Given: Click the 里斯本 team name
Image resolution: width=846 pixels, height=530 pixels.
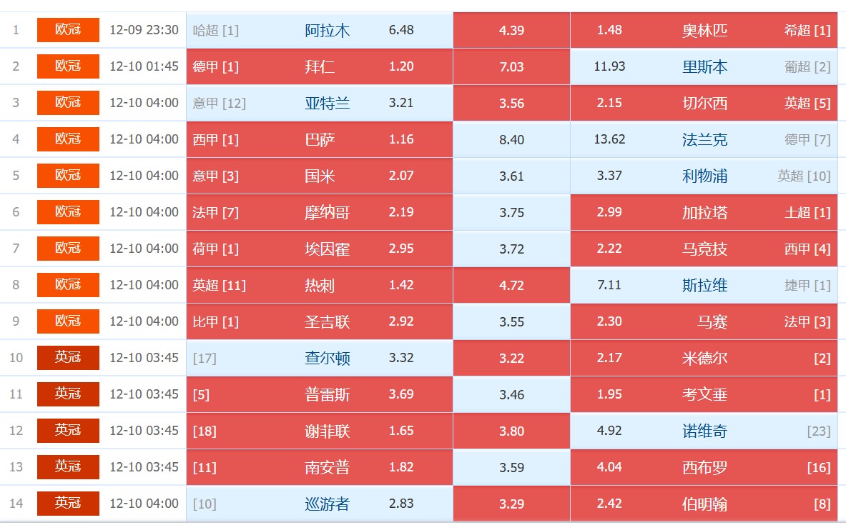Looking at the screenshot, I should point(704,66).
